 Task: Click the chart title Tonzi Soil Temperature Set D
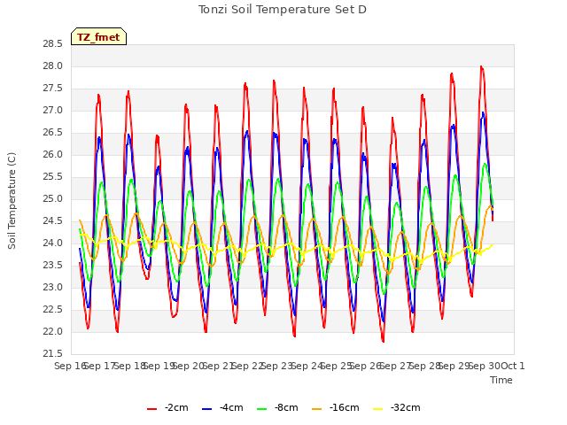pyautogui.click(x=283, y=10)
